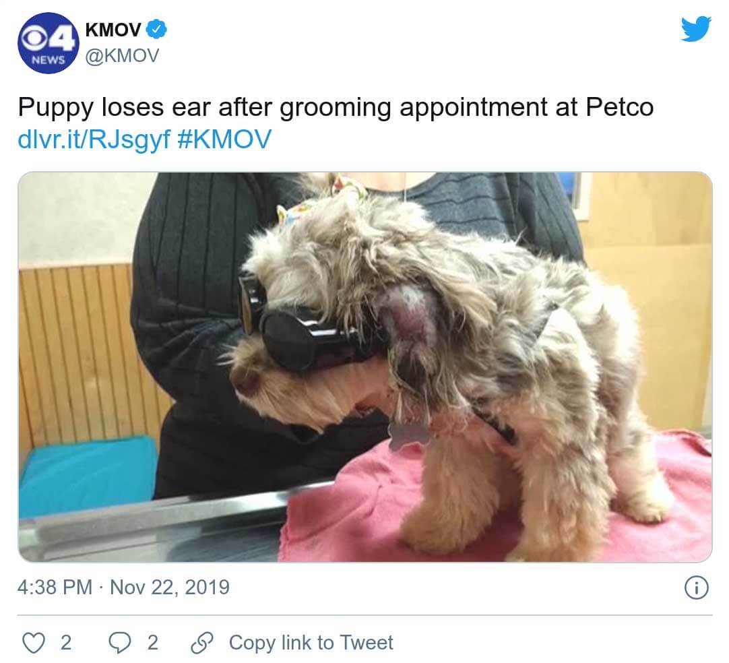Click the KMOV channel 4 News avatar
Screen dimensions: 729x663
click(x=49, y=42)
